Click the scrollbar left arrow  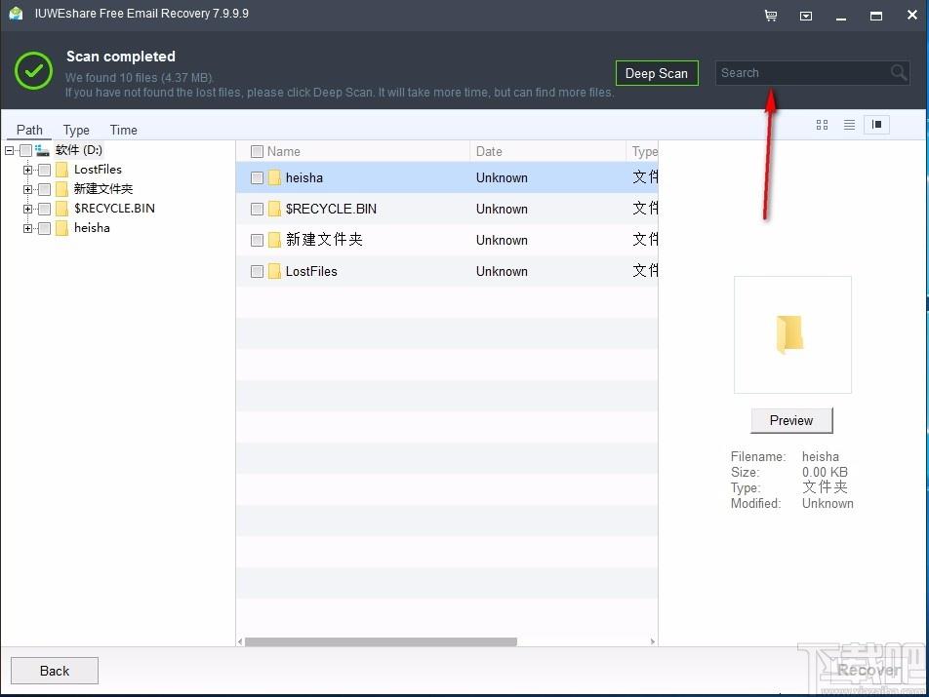click(240, 642)
